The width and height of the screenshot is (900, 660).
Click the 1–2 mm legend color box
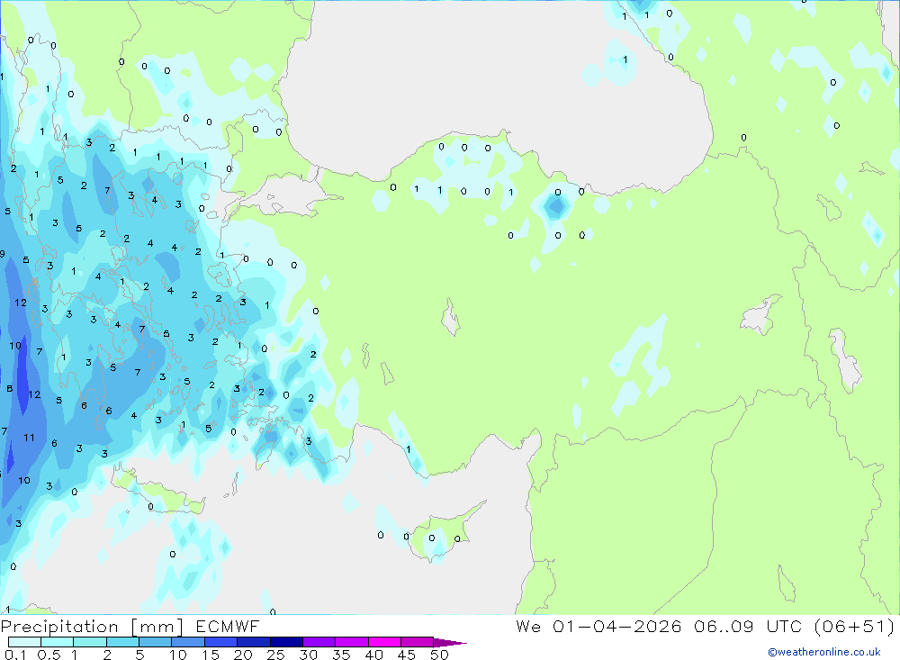click(x=89, y=642)
